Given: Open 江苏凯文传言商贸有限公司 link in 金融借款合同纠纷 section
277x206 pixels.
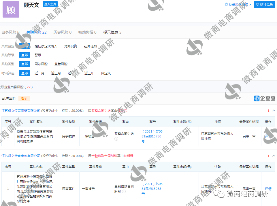Looking at the screenshot, I should pyautogui.click(x=21, y=156).
